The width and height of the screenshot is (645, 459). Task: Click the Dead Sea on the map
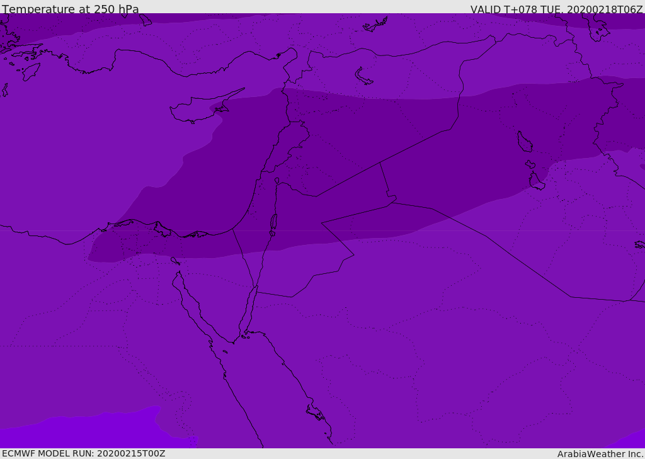point(273,223)
